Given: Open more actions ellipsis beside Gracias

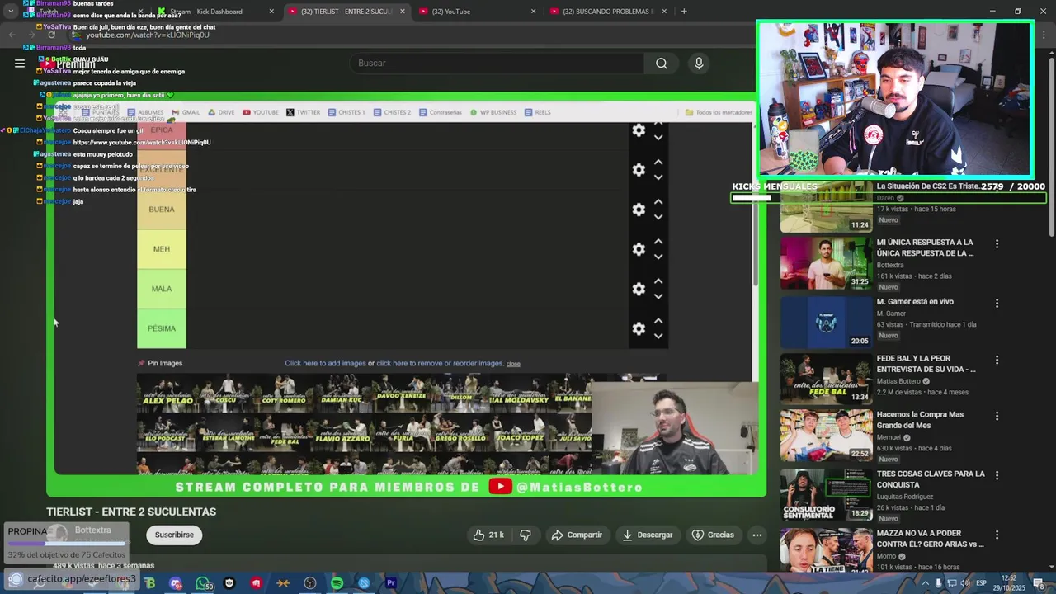Looking at the screenshot, I should (x=757, y=535).
